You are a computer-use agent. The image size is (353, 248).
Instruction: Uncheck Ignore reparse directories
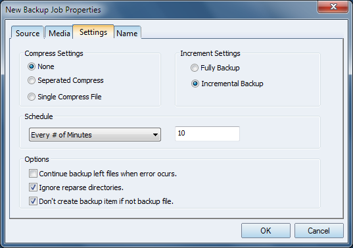point(33,187)
